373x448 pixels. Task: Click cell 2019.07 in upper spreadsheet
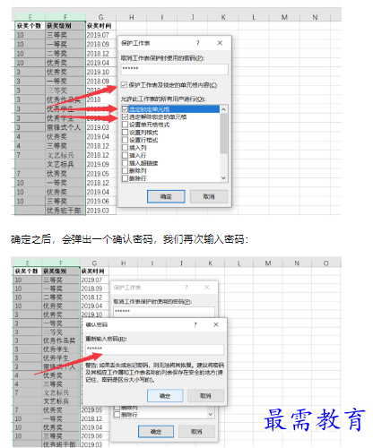pyautogui.click(x=100, y=35)
